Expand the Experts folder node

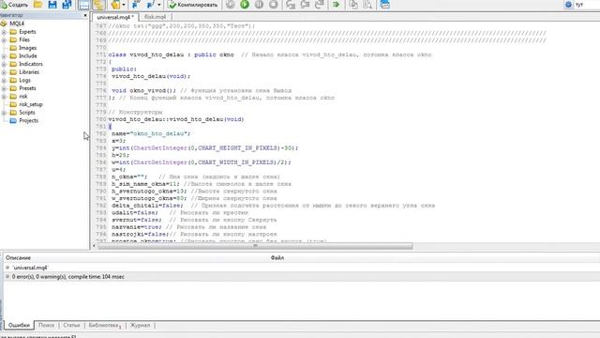pos(4,32)
